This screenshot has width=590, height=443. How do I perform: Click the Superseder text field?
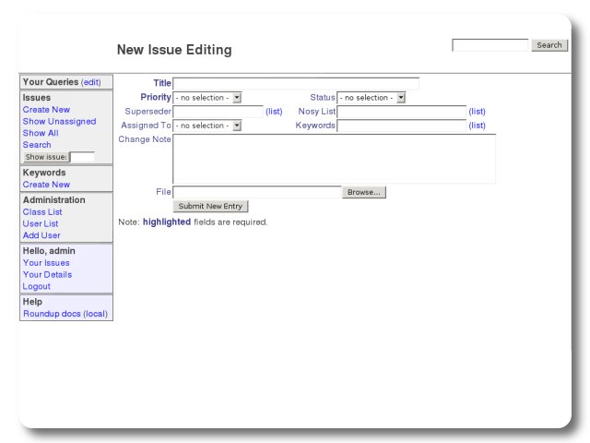pos(218,112)
